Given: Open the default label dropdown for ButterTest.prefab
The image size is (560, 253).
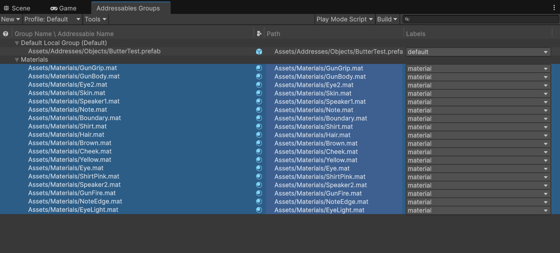Looking at the screenshot, I should click(478, 52).
